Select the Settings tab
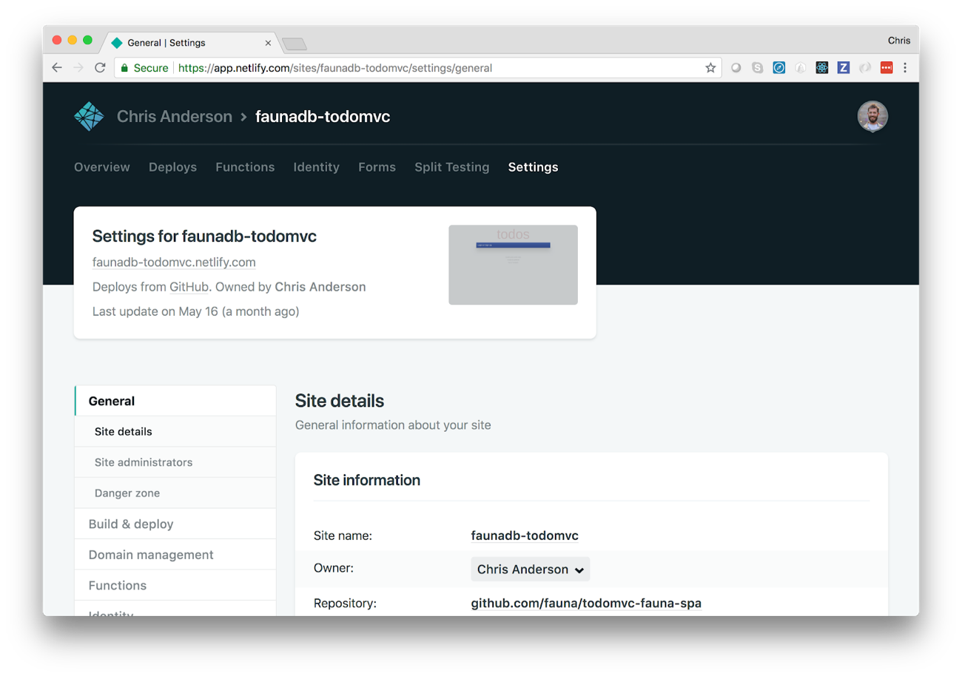This screenshot has height=676, width=962. [533, 167]
